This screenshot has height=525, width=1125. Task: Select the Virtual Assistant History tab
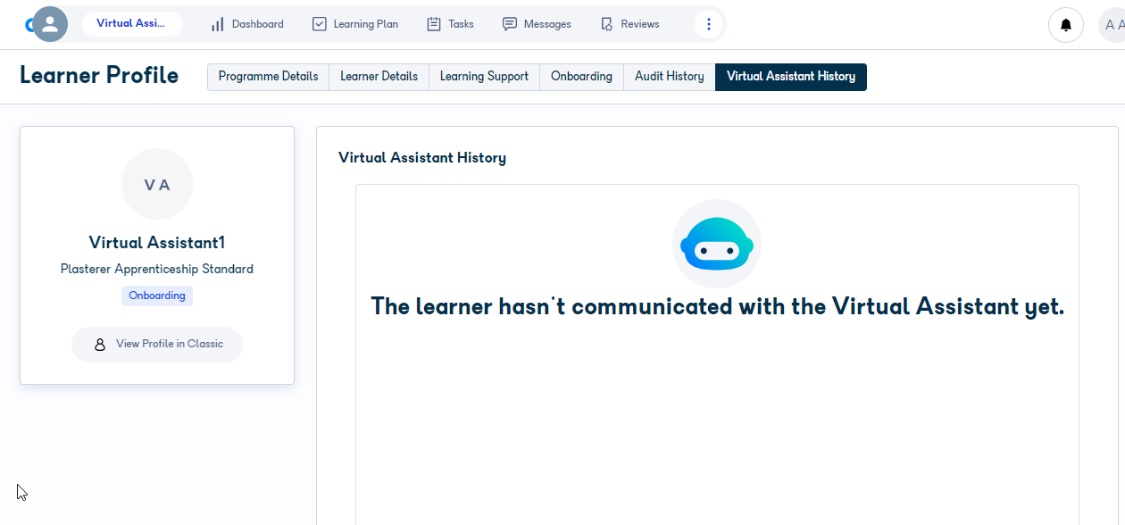pos(791,77)
